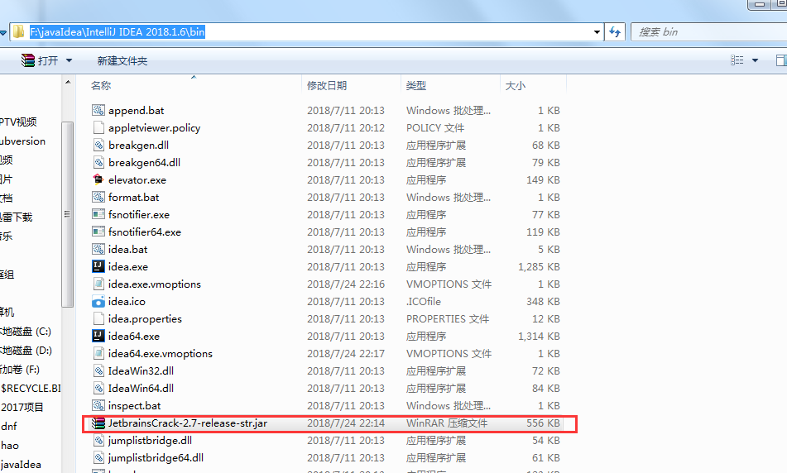Click the idea.ico image icon
787x473 pixels.
pyautogui.click(x=98, y=302)
